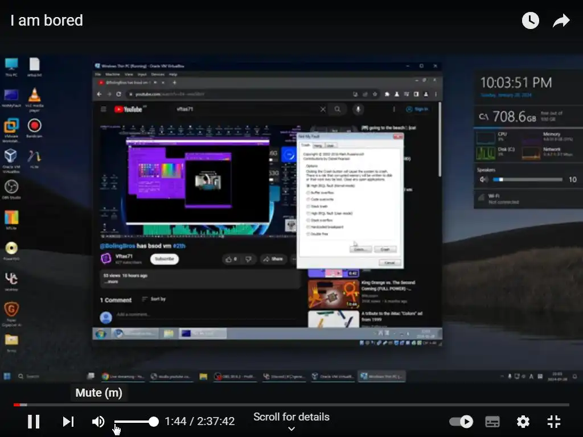This screenshot has width=583, height=437.
Task: Adjust the player volume slider
Action: click(136, 422)
